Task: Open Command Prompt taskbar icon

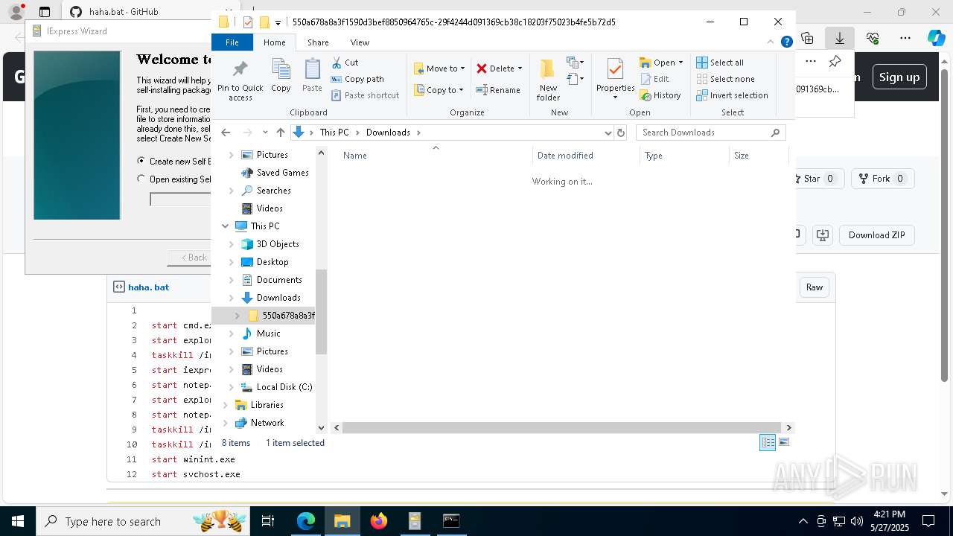Action: [x=451, y=521]
